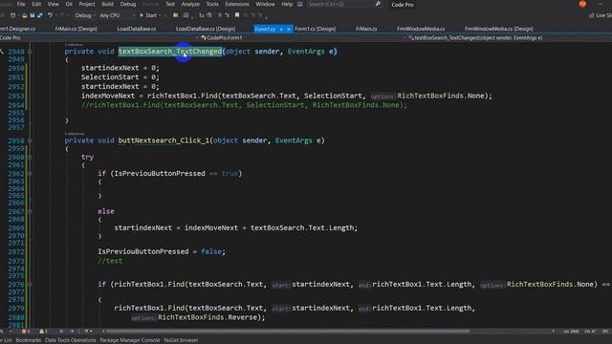Open the Window menu

pos(265,4)
